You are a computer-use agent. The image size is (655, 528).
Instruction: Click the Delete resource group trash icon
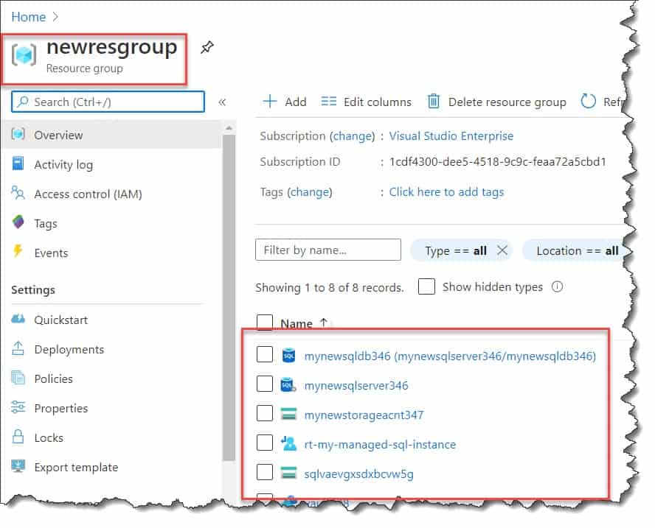[434, 102]
